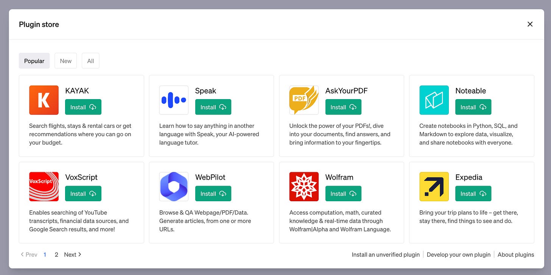Install the Speak plugin
The height and width of the screenshot is (275, 551).
click(x=213, y=107)
